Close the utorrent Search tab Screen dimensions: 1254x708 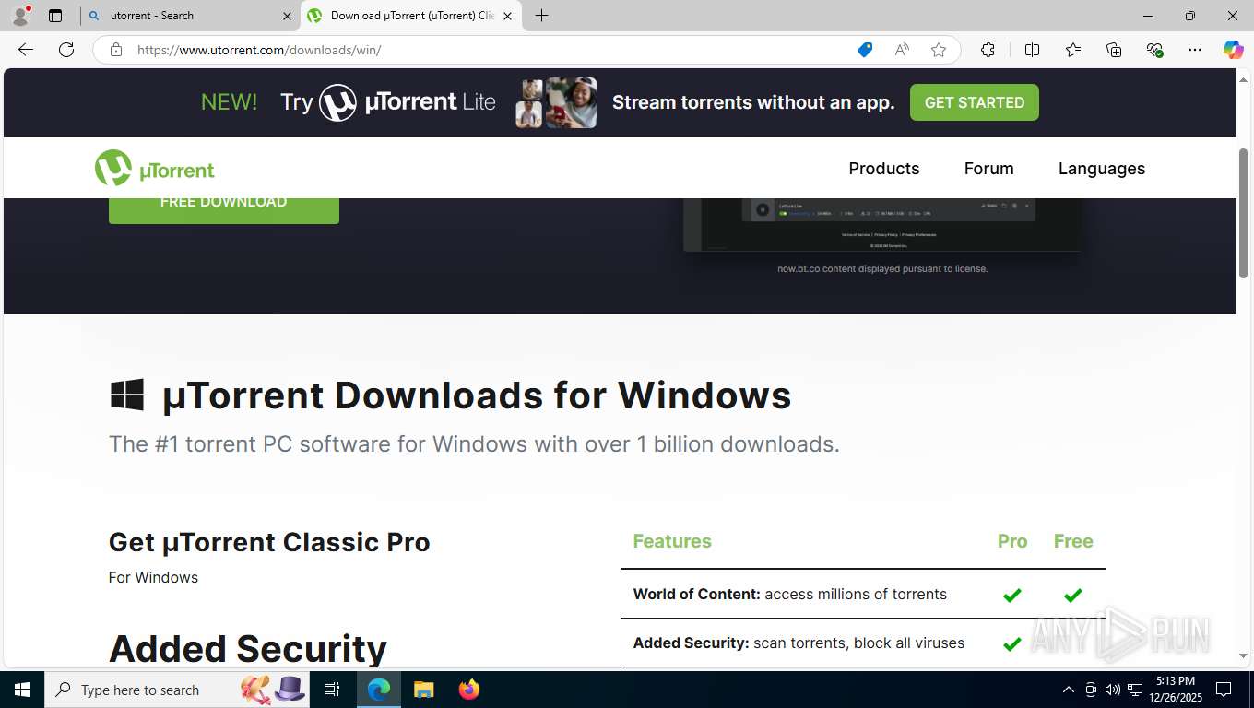(287, 16)
